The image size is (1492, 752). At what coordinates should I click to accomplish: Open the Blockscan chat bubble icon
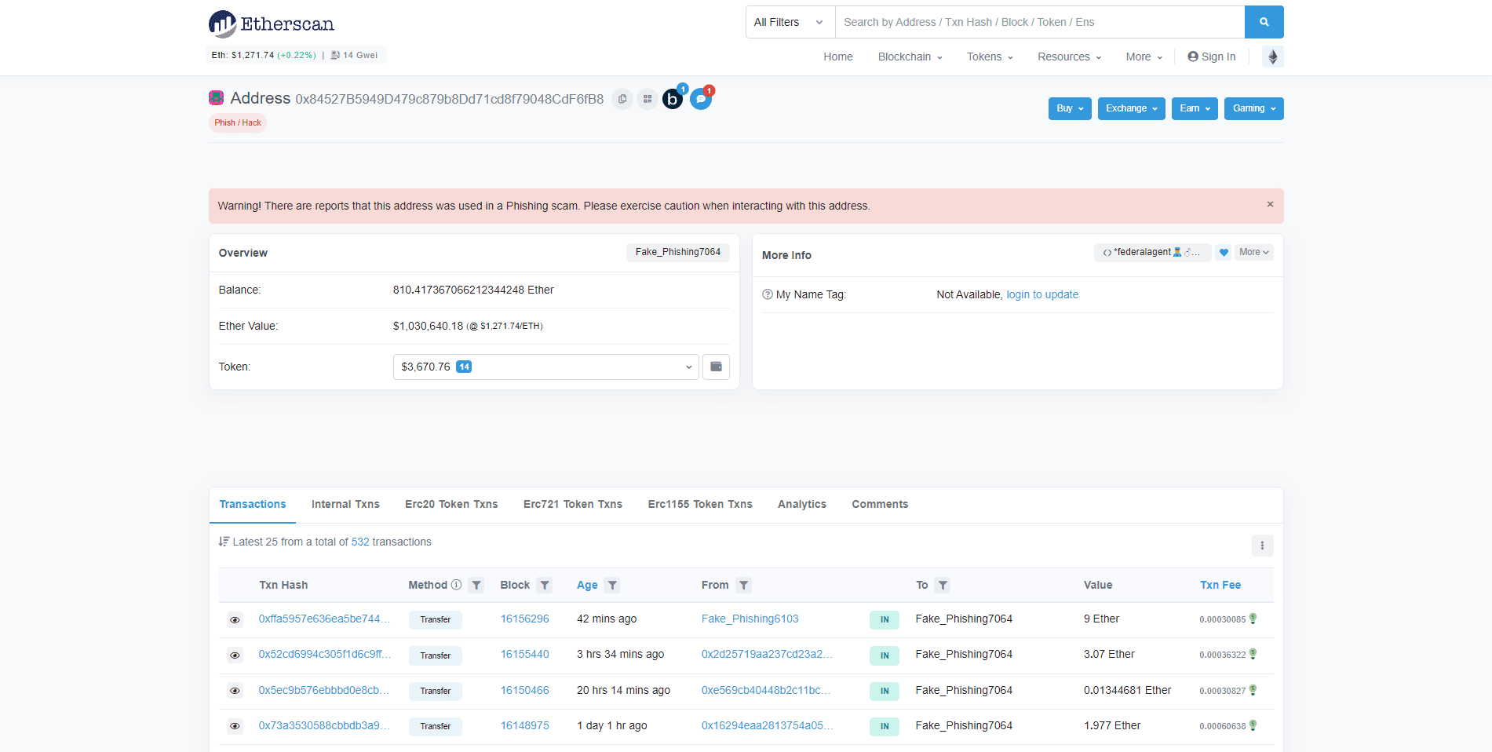tap(700, 99)
